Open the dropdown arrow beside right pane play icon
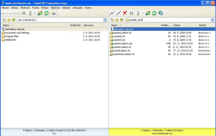The width and height of the screenshot is (216, 136). coord(143,13)
